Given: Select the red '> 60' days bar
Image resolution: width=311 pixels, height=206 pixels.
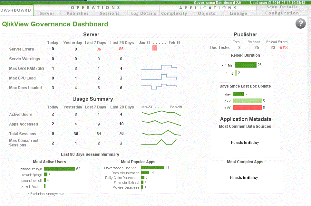Looking at the screenshot, I should 247,108.
